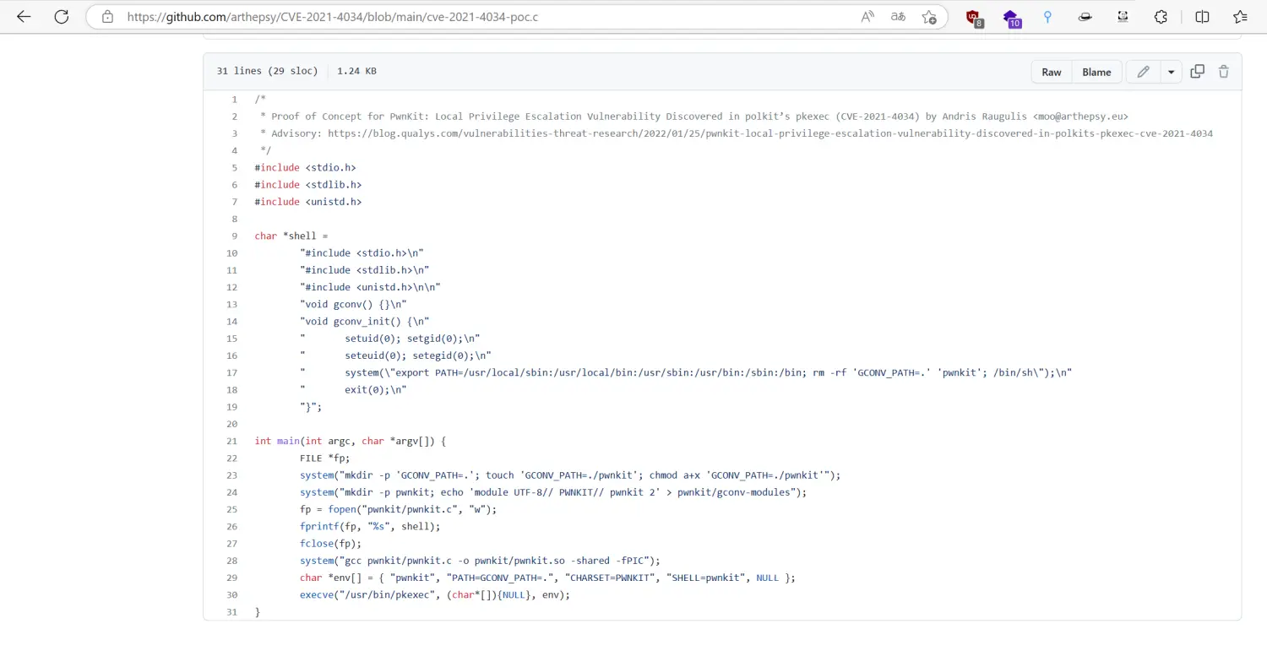1267x651 pixels.
Task: Click the 'fprintf(fp, "%s", shell);' line
Action: coord(370,526)
